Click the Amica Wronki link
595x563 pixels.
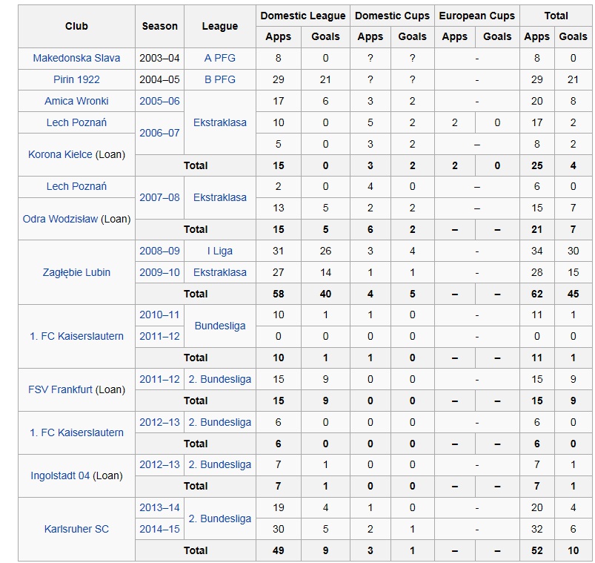(76, 101)
